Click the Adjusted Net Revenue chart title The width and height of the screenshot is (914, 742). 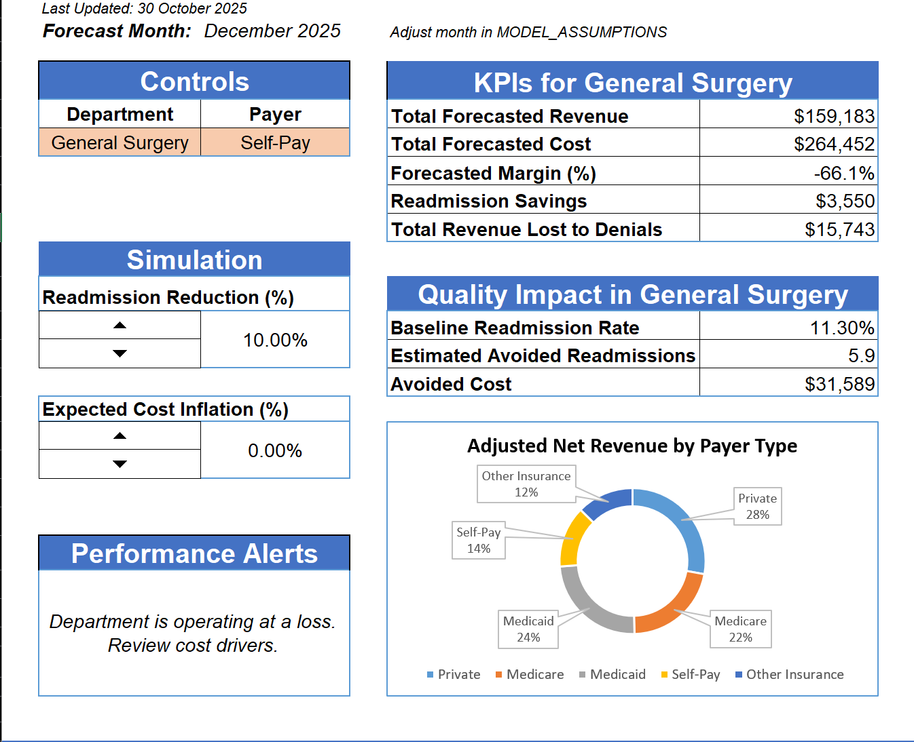[632, 446]
